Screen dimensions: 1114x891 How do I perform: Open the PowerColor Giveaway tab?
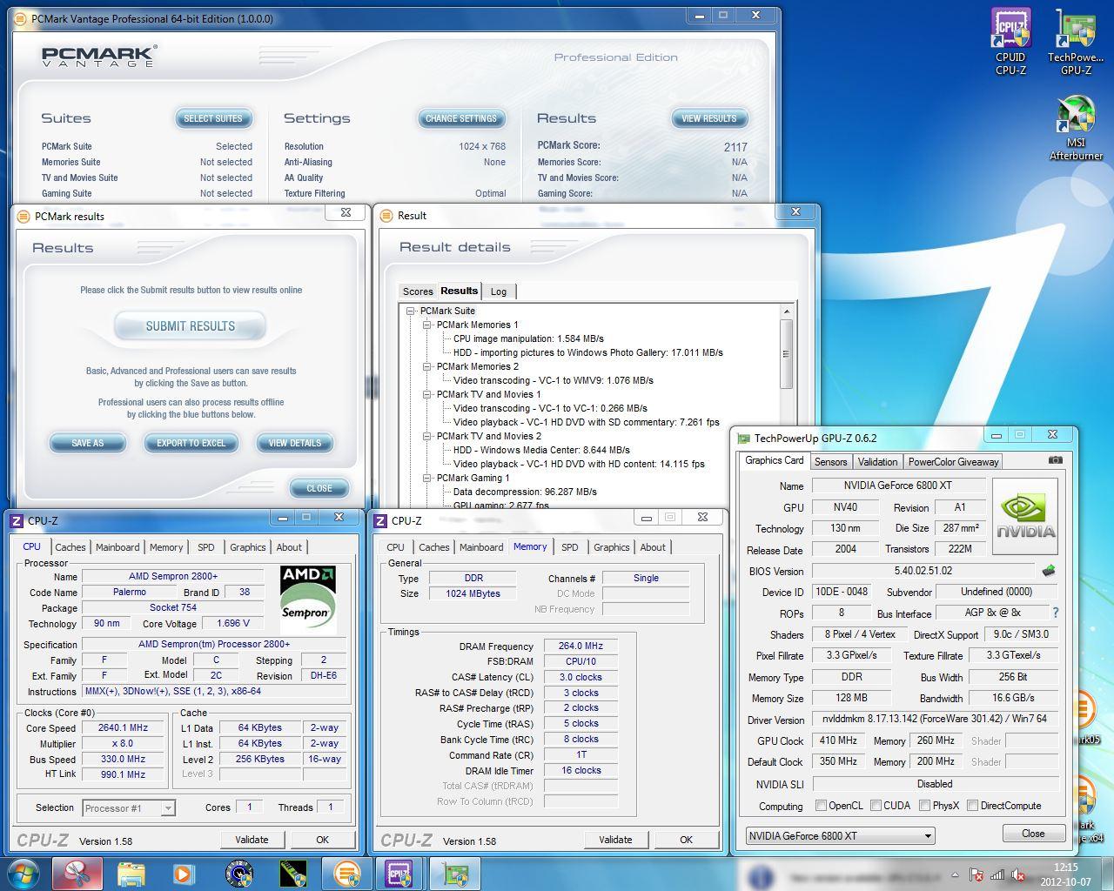click(x=954, y=462)
